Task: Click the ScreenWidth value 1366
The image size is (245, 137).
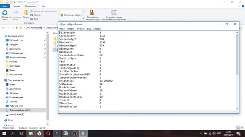Action: (102, 36)
